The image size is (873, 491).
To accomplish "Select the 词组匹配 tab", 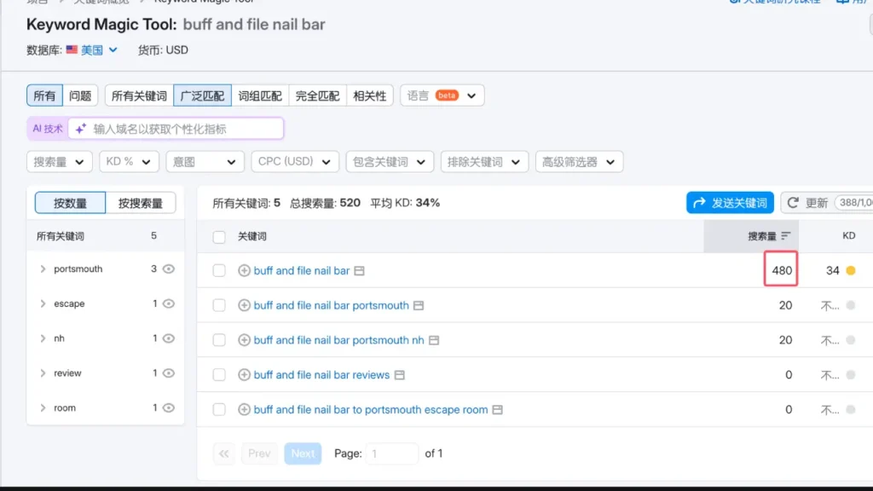I will tap(260, 95).
